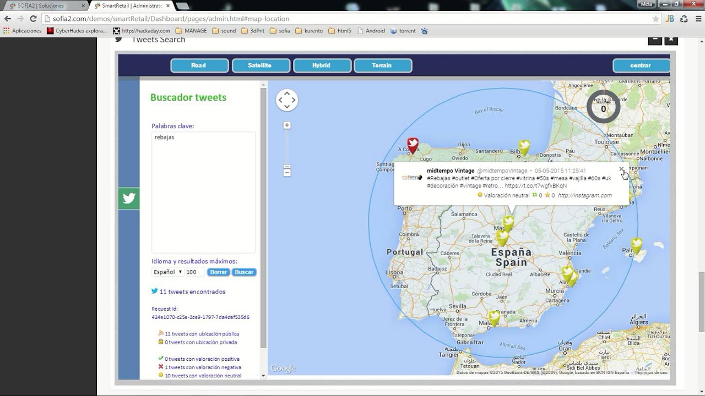Screen dimensions: 705x396
Task: Click the midtempo Vintage profile thumbnail
Action: click(x=411, y=177)
